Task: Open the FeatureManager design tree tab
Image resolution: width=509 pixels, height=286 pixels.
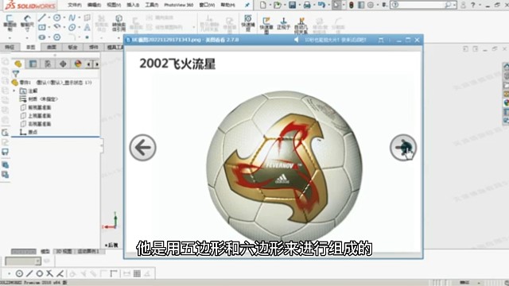Action: pyautogui.click(x=18, y=64)
